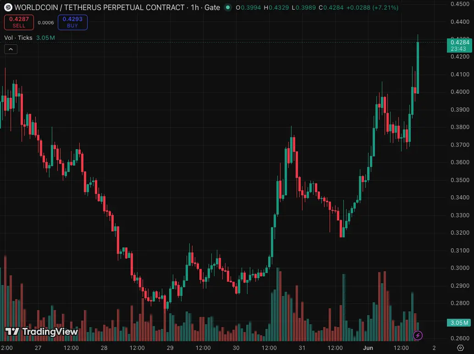Screen dimensions: 474x354
Task: Click the 0.2600 price axis label
Action: click(x=460, y=338)
